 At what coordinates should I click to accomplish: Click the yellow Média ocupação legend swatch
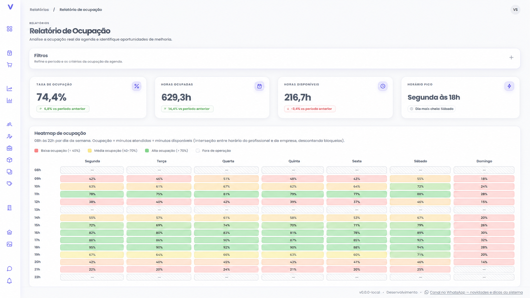pos(90,151)
